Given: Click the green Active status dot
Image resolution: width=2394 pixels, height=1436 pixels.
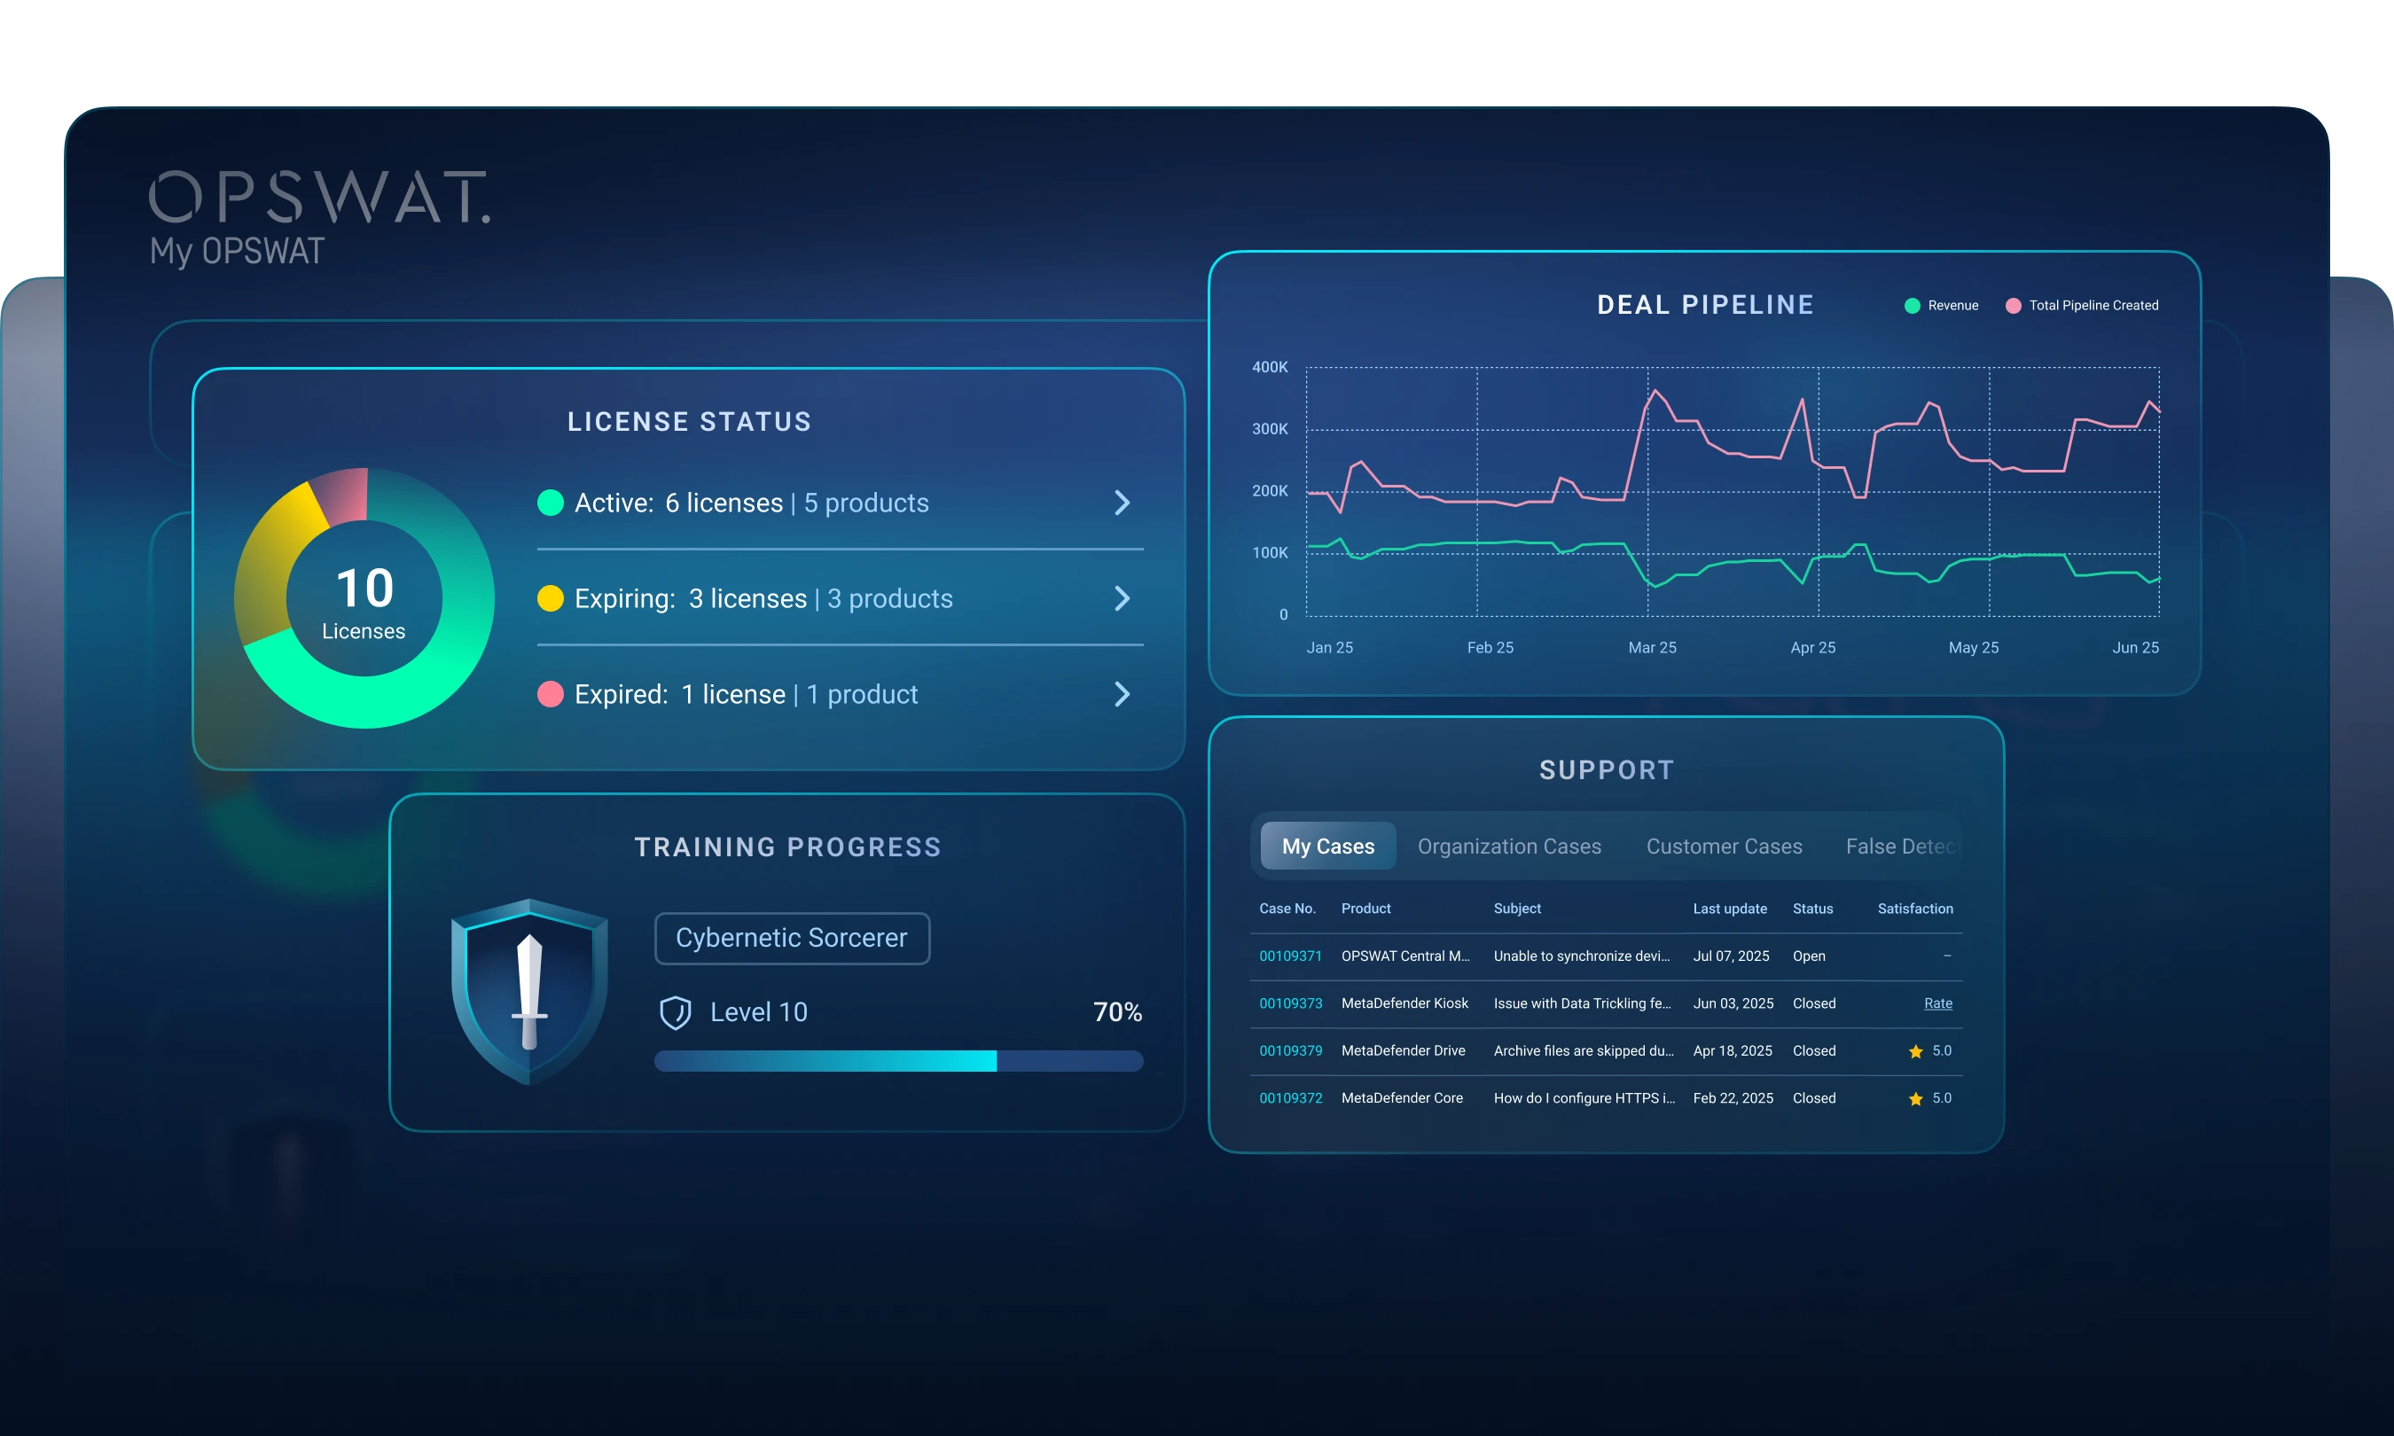Looking at the screenshot, I should coord(551,503).
